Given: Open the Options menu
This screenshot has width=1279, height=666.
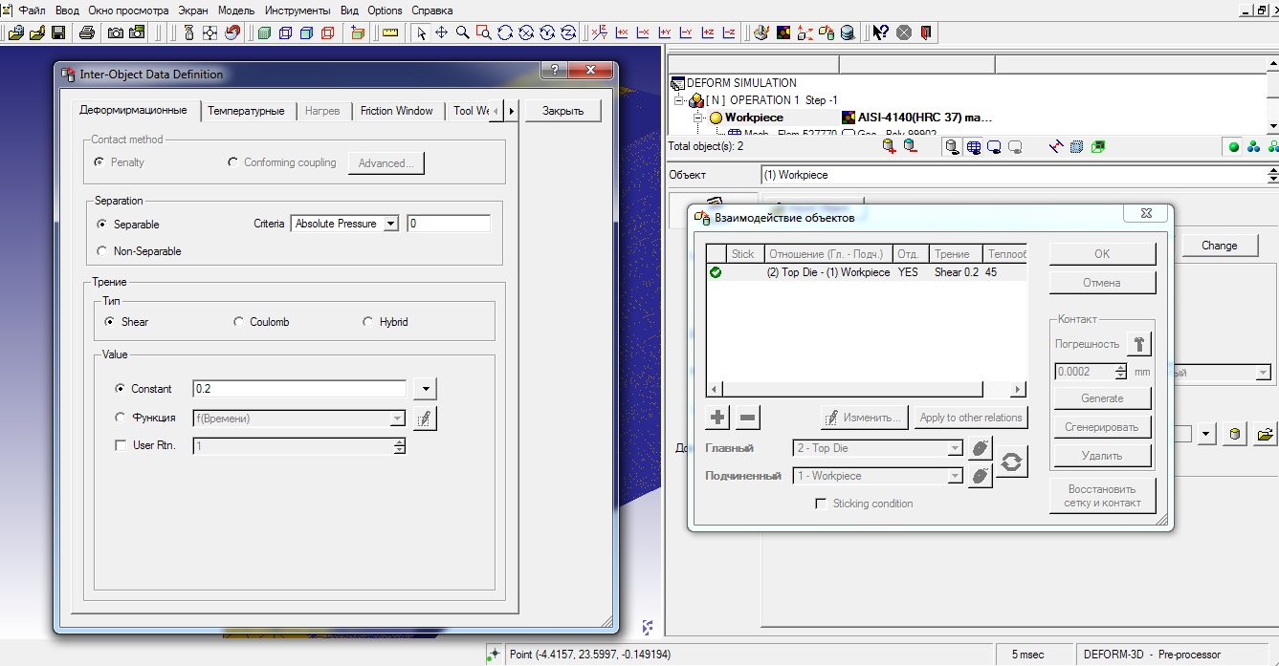Looking at the screenshot, I should [x=385, y=11].
